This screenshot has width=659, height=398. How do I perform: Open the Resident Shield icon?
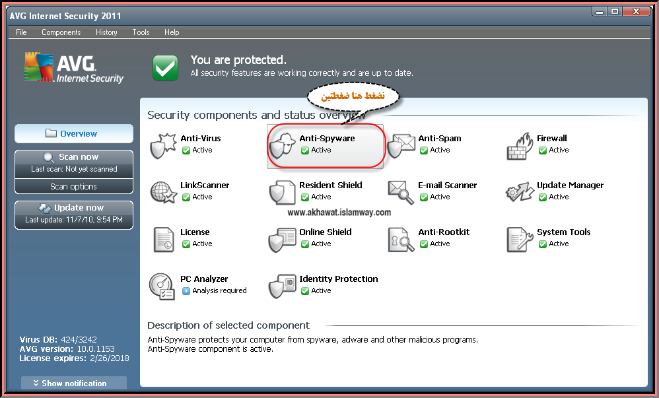click(x=283, y=193)
